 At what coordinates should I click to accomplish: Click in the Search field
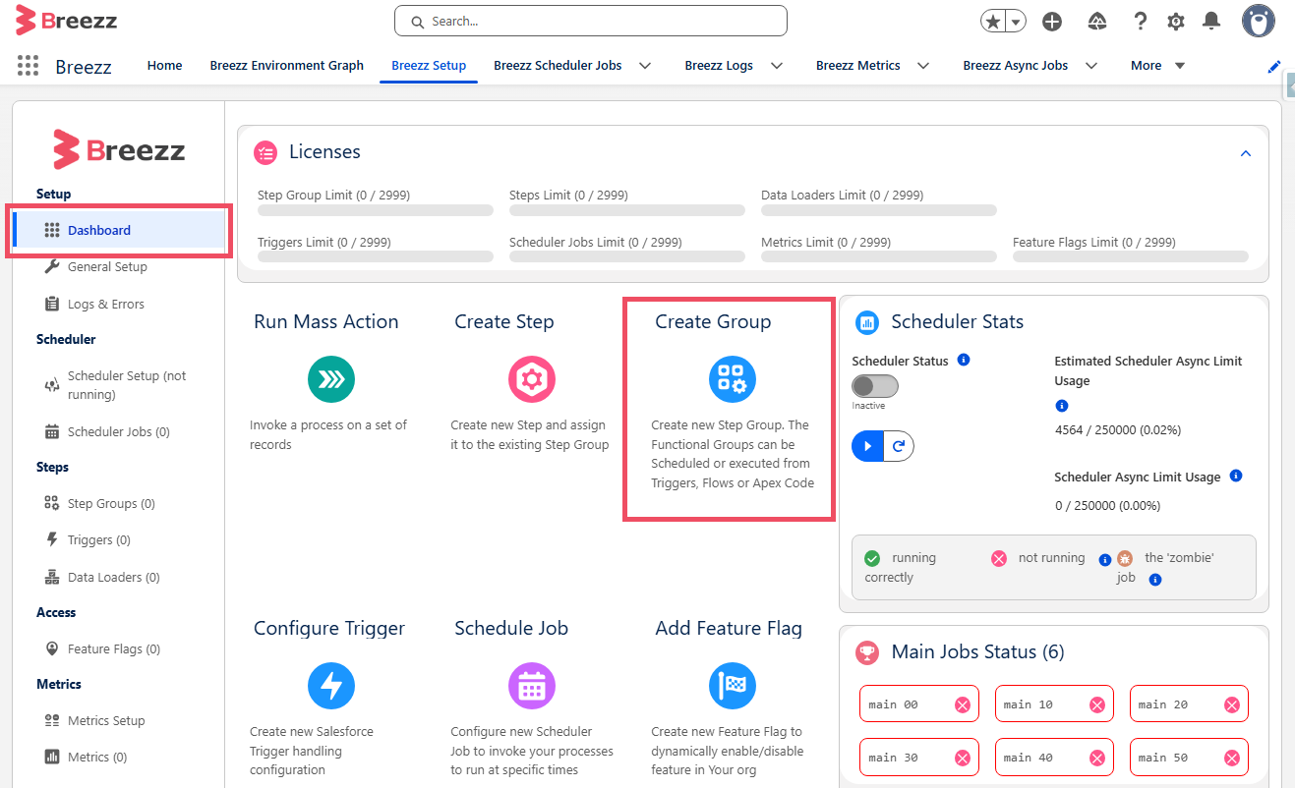(x=591, y=21)
